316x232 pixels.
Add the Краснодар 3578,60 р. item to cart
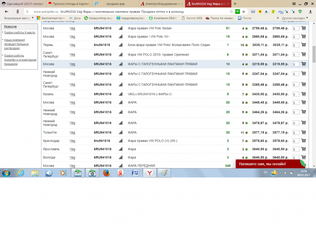[x=304, y=141]
